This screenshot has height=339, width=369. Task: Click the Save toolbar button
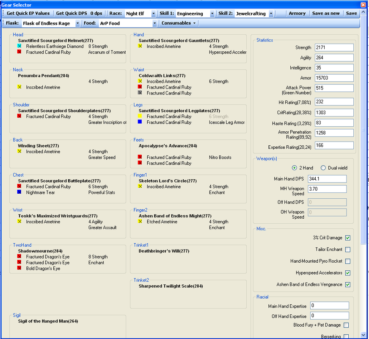coord(351,14)
